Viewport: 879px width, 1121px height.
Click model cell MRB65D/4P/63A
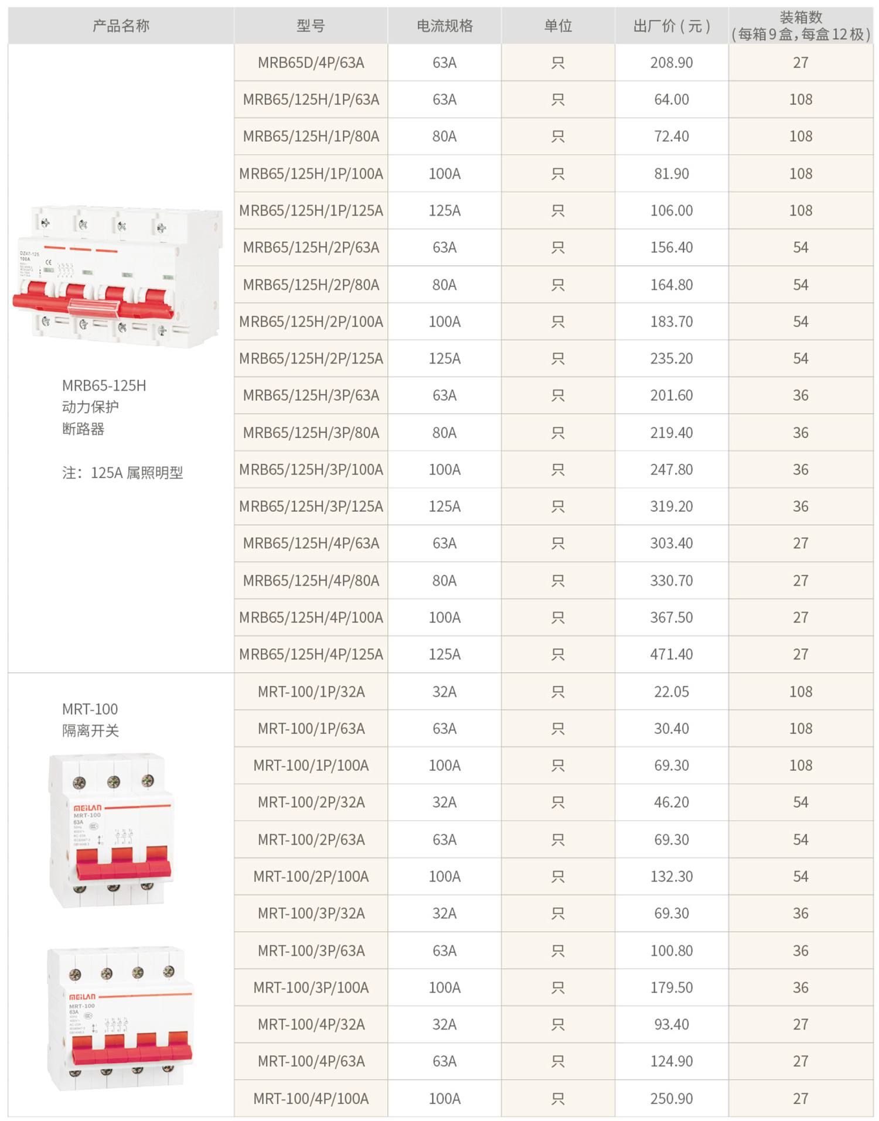pyautogui.click(x=311, y=63)
